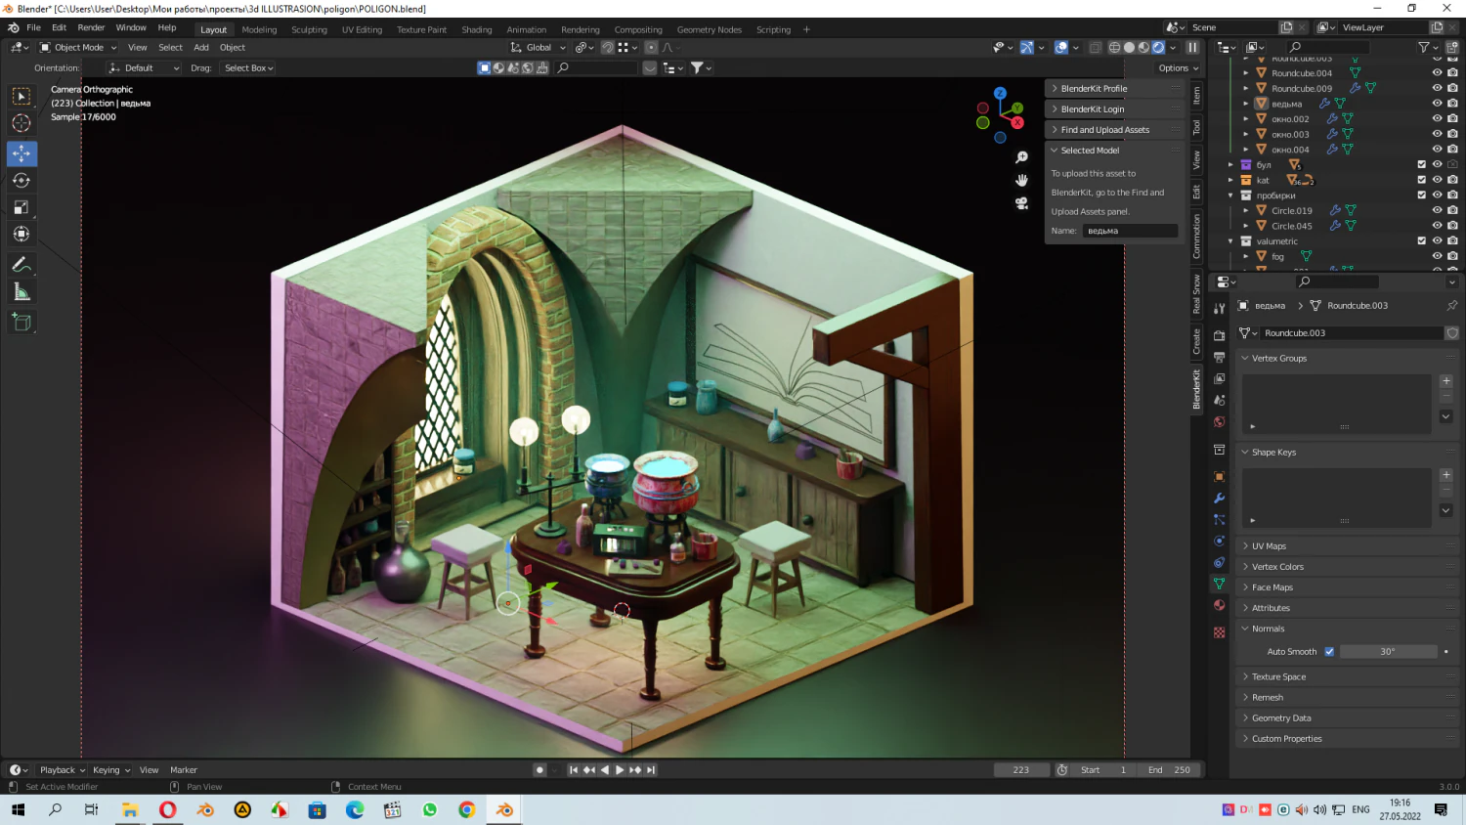This screenshot has width=1466, height=825.
Task: Uncheck the бул collection exclude checkbox
Action: point(1421,164)
